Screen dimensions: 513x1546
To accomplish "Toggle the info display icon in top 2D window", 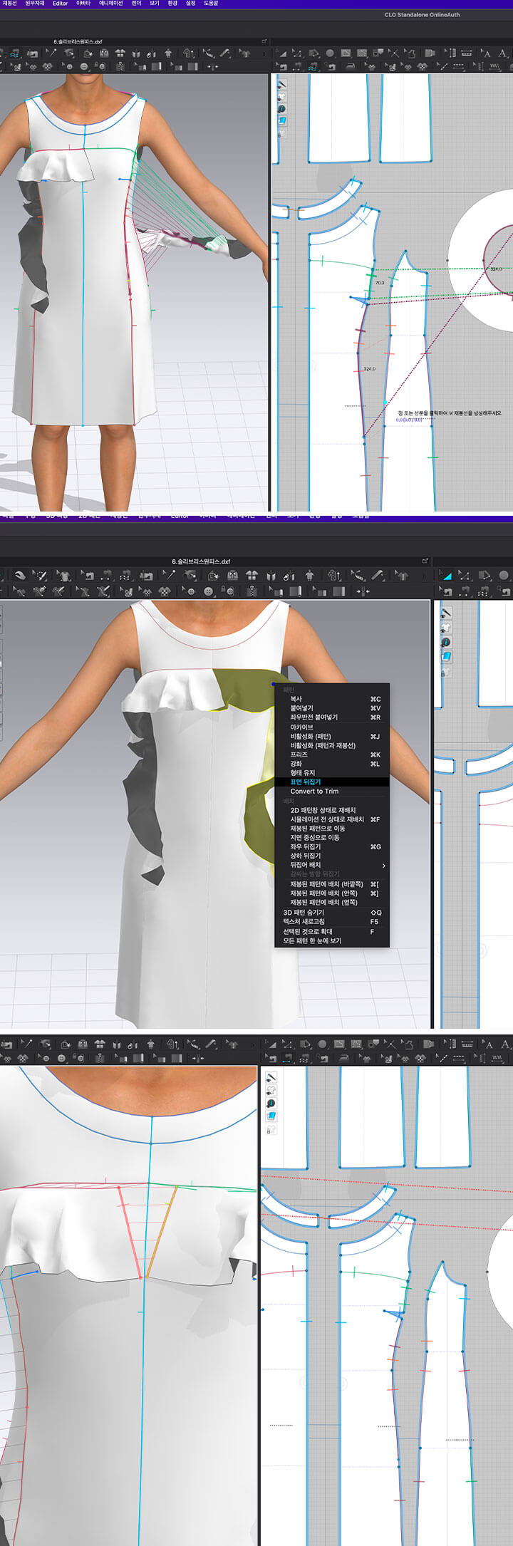I will tap(281, 109).
